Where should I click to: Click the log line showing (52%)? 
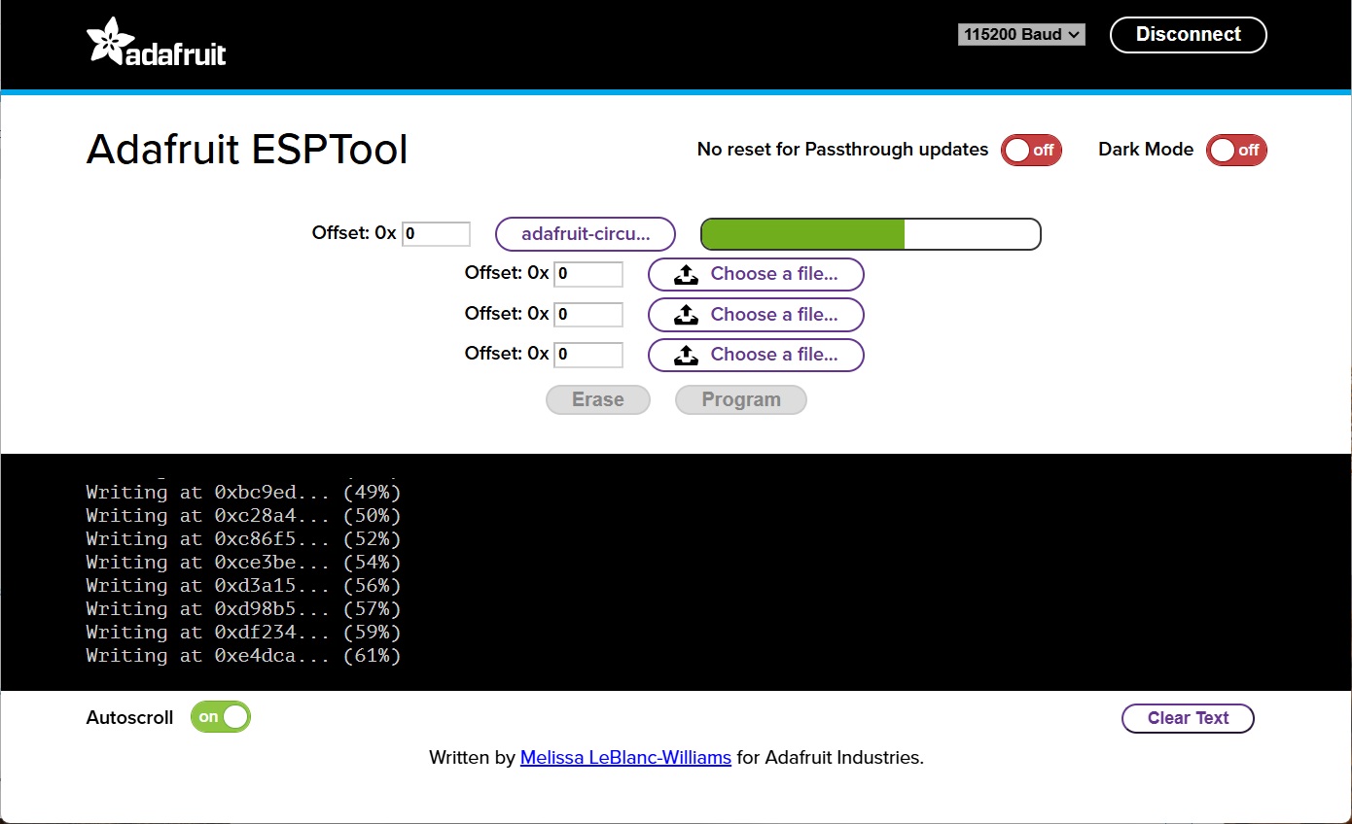[x=243, y=539]
